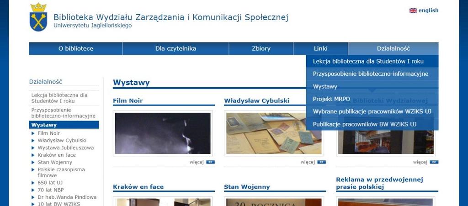
Task: Open Reklama w przedwojennej prasie polskiej heading
Action: [380, 183]
